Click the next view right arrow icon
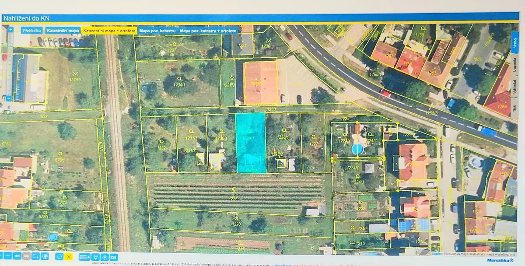525x266 pixels. pyautogui.click(x=26, y=256)
